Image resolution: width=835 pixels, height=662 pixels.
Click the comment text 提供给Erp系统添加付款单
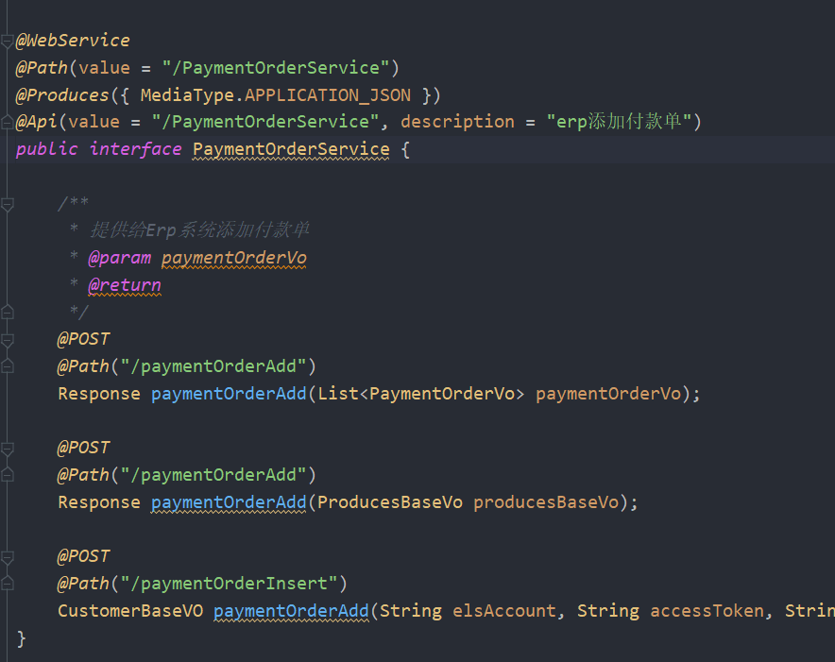(x=199, y=230)
